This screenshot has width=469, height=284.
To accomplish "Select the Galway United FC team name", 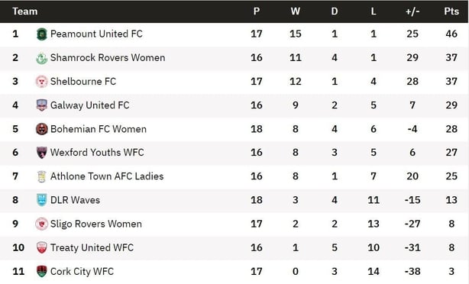I will point(89,105).
